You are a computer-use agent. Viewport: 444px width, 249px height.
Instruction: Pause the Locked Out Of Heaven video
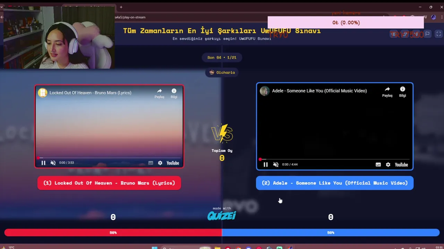tap(43, 163)
